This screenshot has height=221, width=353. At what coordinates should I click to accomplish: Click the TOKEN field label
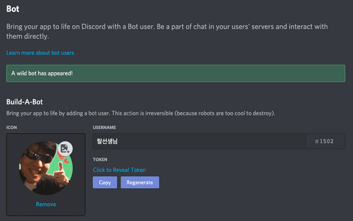point(100,159)
